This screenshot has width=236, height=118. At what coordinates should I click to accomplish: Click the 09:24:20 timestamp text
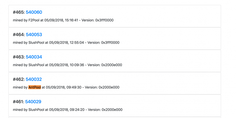click(78, 110)
